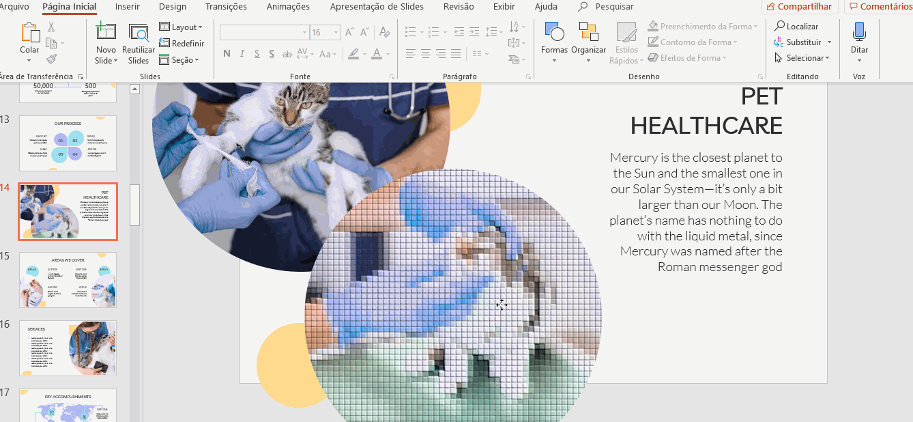Select the Format Painter brush

[x=51, y=59]
